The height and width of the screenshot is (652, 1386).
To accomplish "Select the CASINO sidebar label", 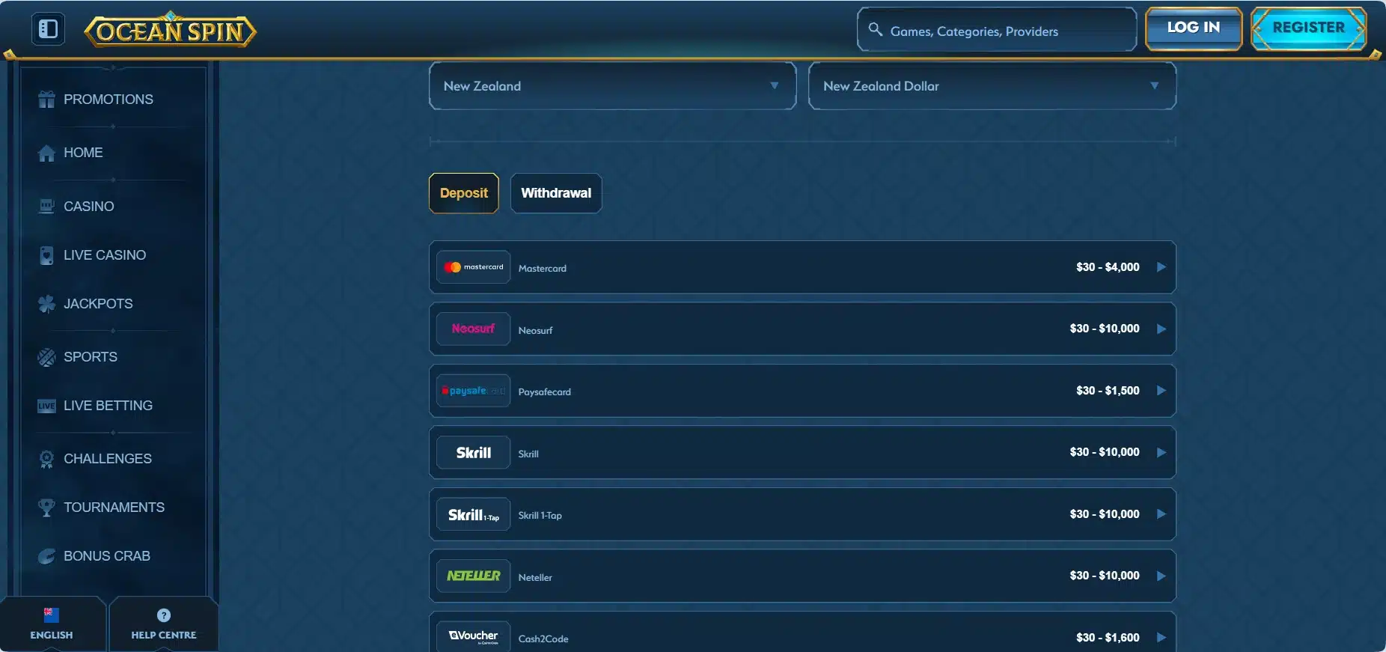I will 89,207.
